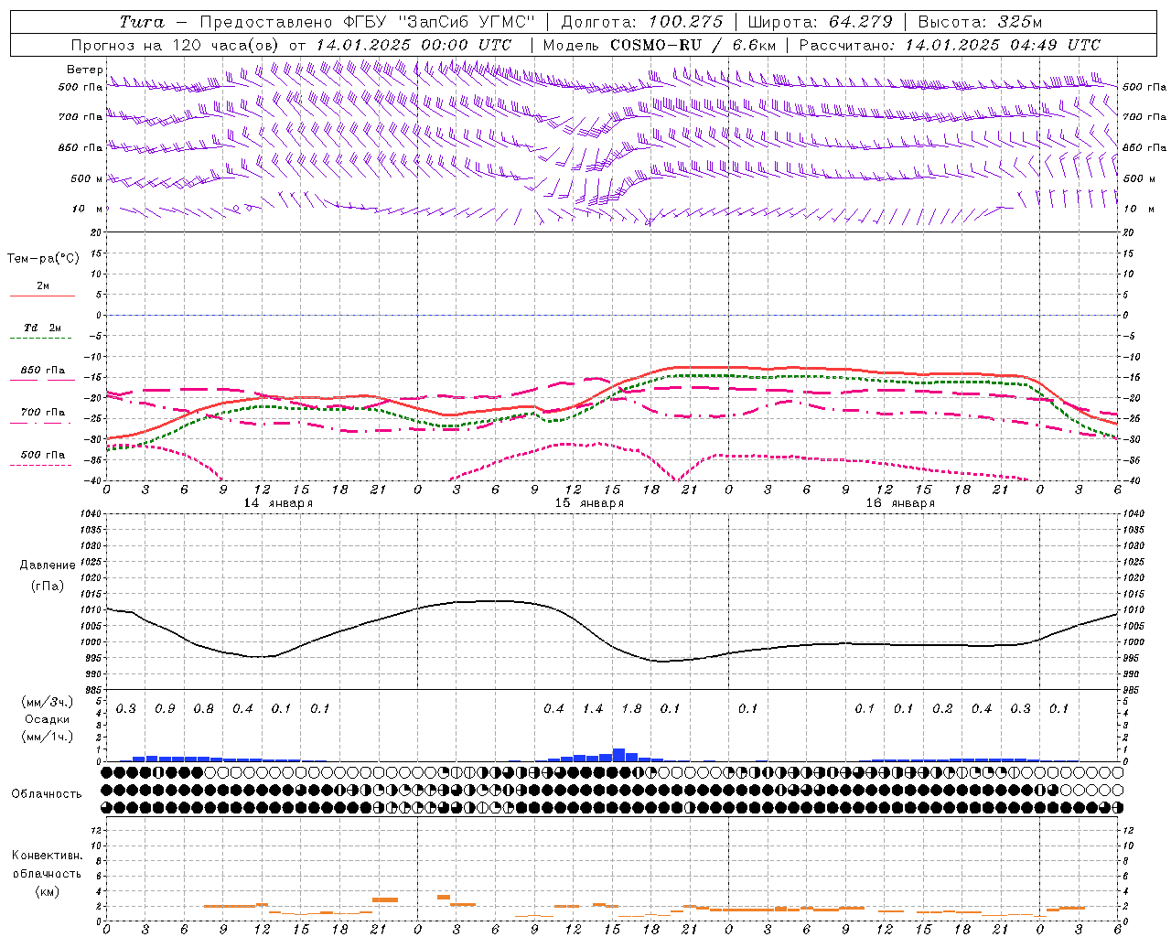
Task: Click the computed time "14.01.2025 04:49 UTC"
Action: tap(1003, 45)
